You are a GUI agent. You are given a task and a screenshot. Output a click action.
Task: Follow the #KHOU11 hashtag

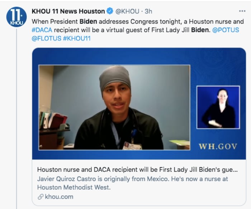(x=77, y=38)
